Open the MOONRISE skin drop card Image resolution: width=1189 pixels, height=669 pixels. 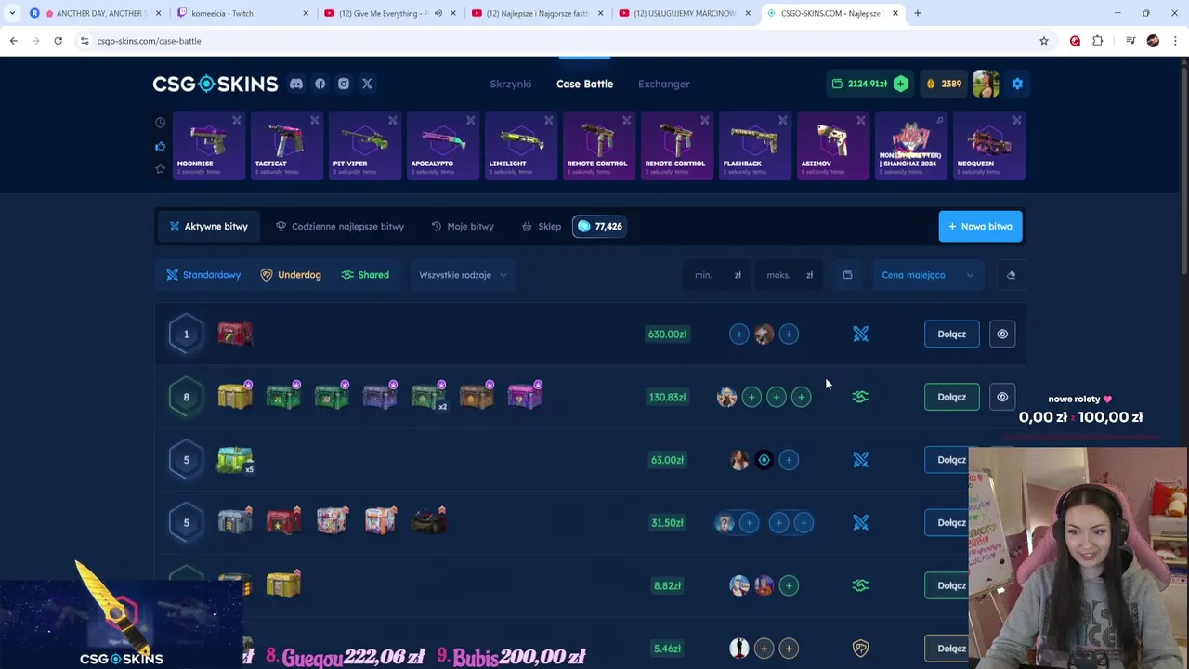(209, 146)
